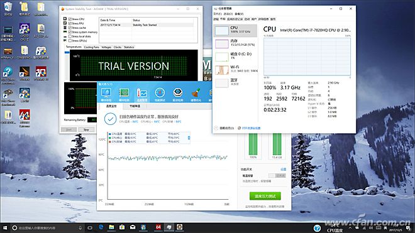This screenshot has height=233, width=415.
Task: Select the Temperatures tab
Action: [x=74, y=47]
